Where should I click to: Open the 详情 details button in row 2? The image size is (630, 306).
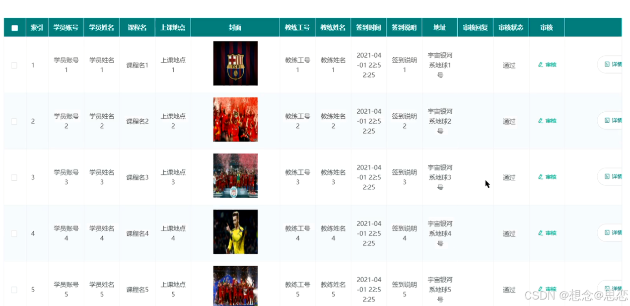tap(610, 121)
